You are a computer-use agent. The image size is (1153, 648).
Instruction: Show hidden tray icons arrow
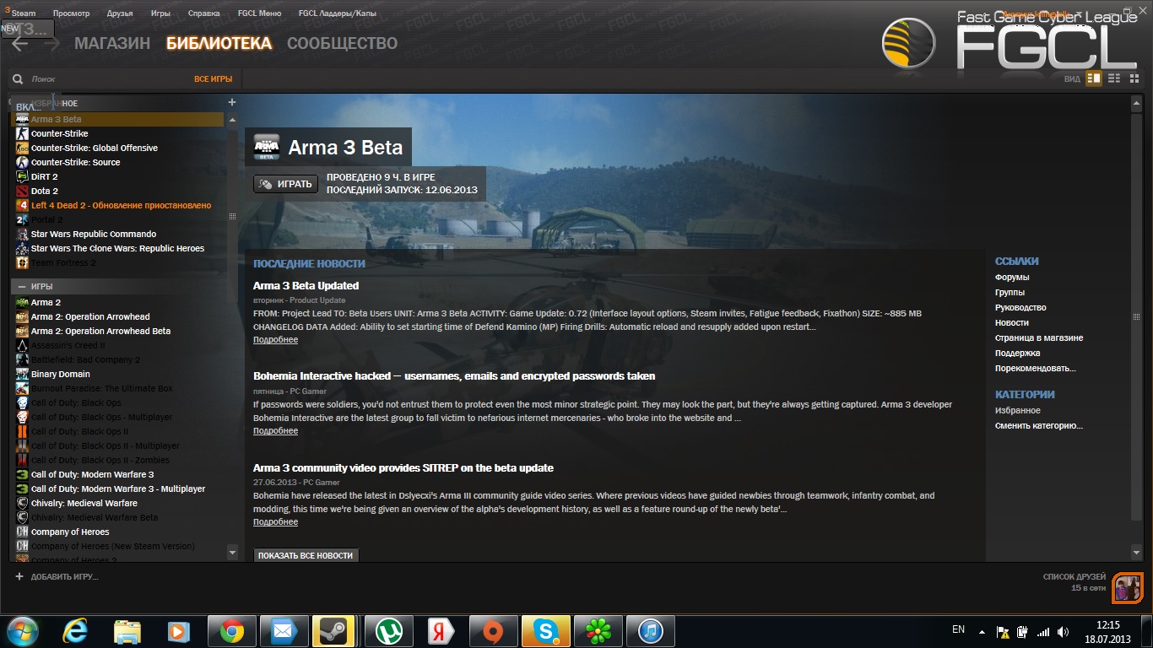981,631
